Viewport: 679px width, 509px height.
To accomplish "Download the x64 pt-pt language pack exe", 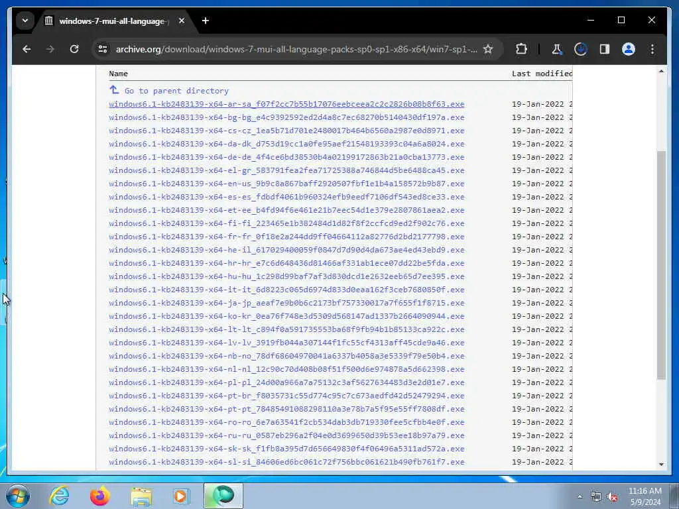I will (286, 409).
